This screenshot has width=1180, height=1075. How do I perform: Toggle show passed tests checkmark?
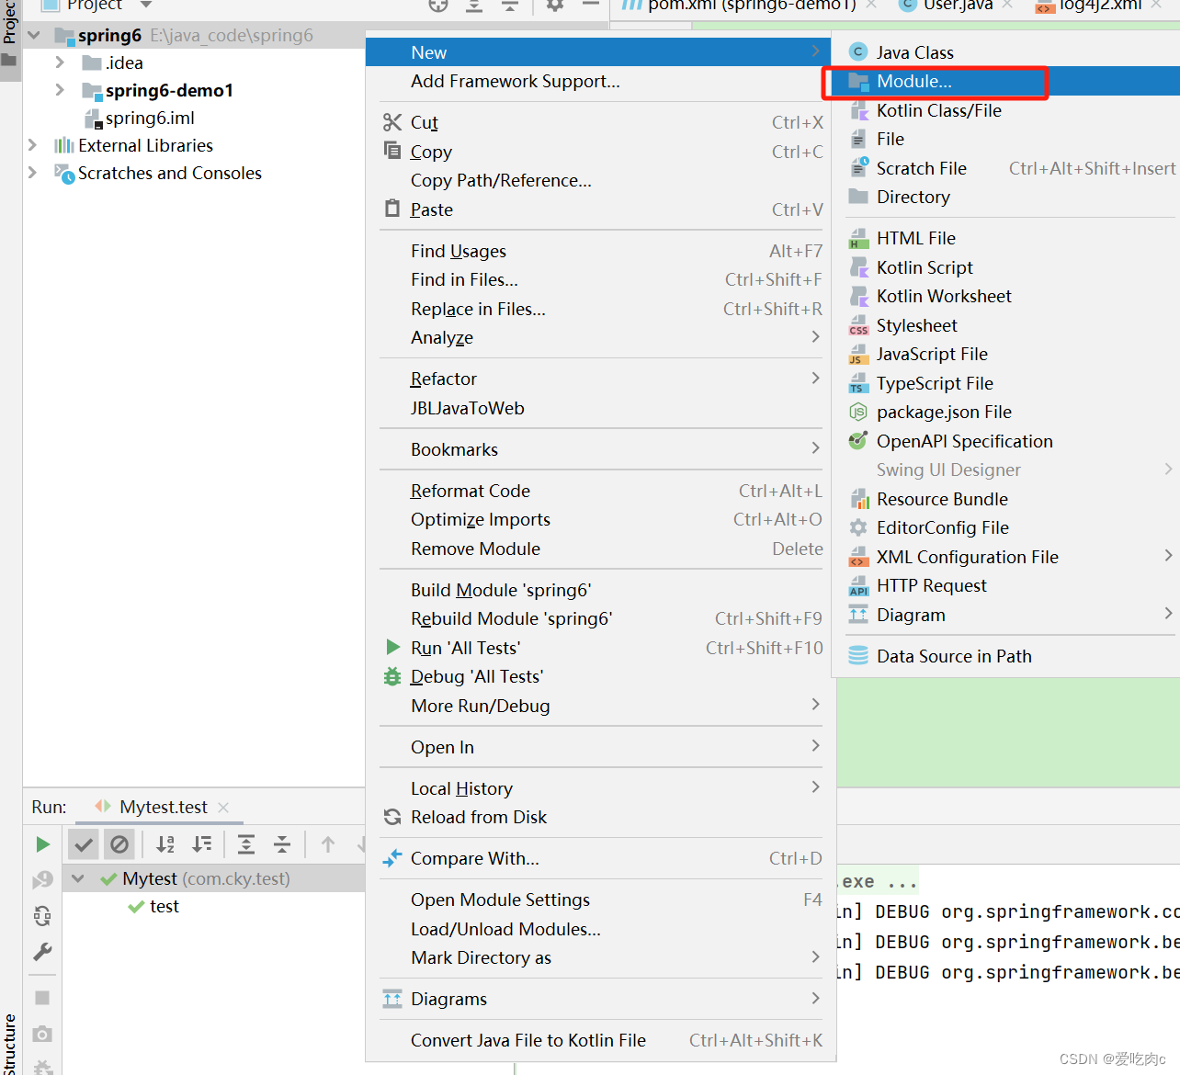pos(84,843)
